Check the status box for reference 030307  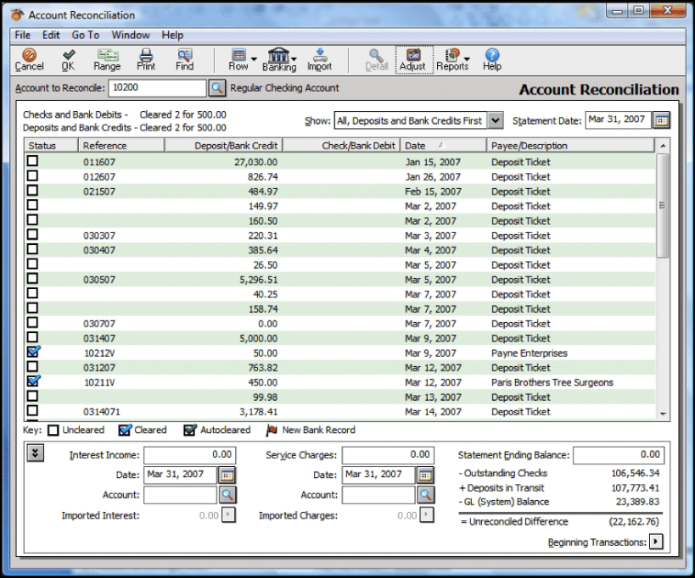pos(32,235)
